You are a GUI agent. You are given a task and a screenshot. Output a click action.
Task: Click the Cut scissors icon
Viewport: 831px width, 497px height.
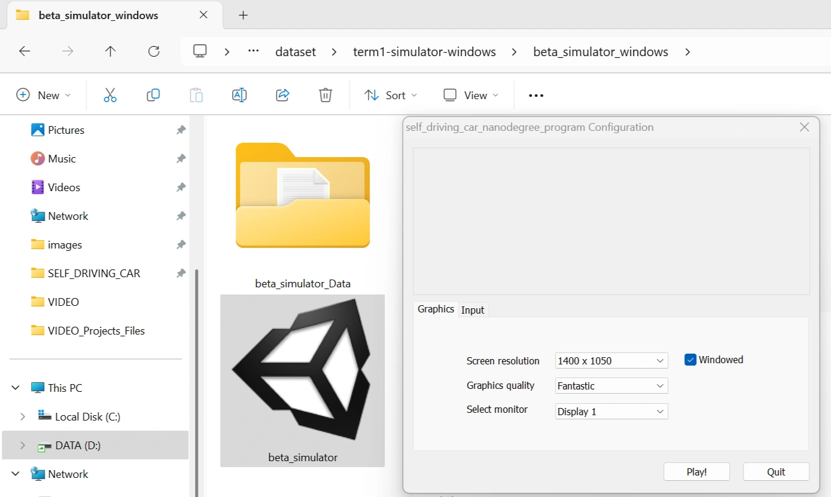click(110, 95)
